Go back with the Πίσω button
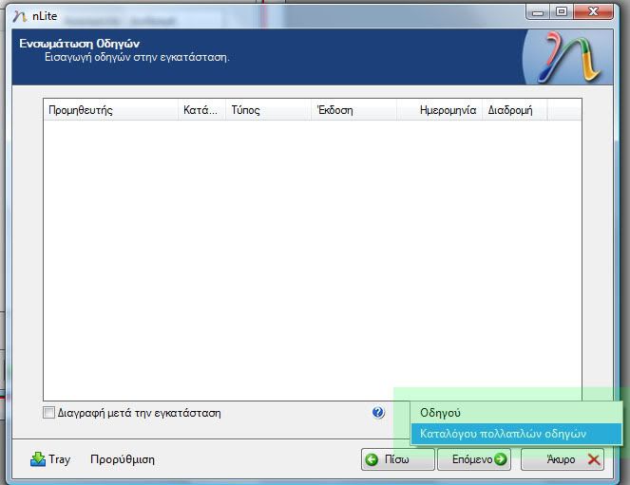 [x=397, y=459]
